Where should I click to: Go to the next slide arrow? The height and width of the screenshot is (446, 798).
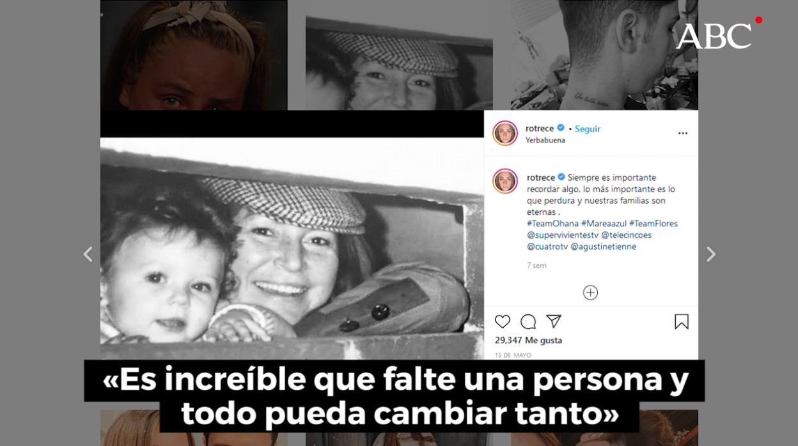(x=710, y=254)
